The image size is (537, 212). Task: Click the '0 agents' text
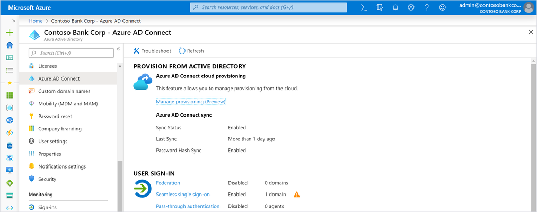[x=274, y=206]
